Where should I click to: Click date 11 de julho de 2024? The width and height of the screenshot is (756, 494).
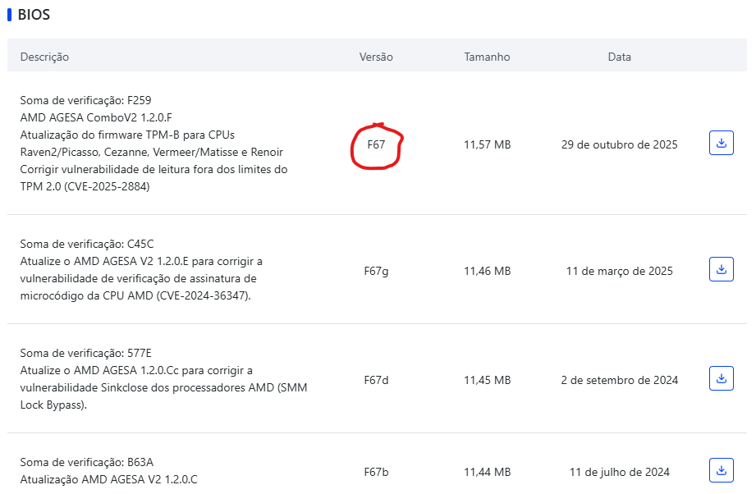tap(620, 472)
